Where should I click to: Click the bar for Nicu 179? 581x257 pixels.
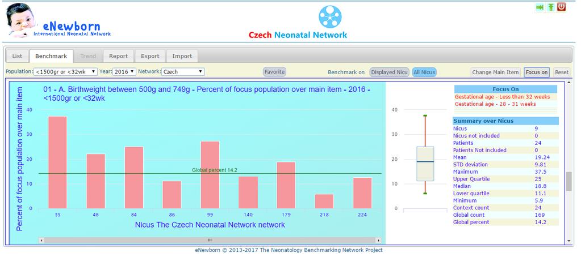tap(286, 185)
